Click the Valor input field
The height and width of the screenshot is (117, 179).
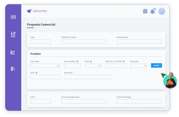[45, 77]
